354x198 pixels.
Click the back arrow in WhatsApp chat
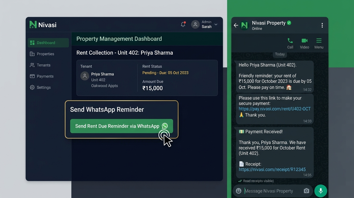(236, 25)
